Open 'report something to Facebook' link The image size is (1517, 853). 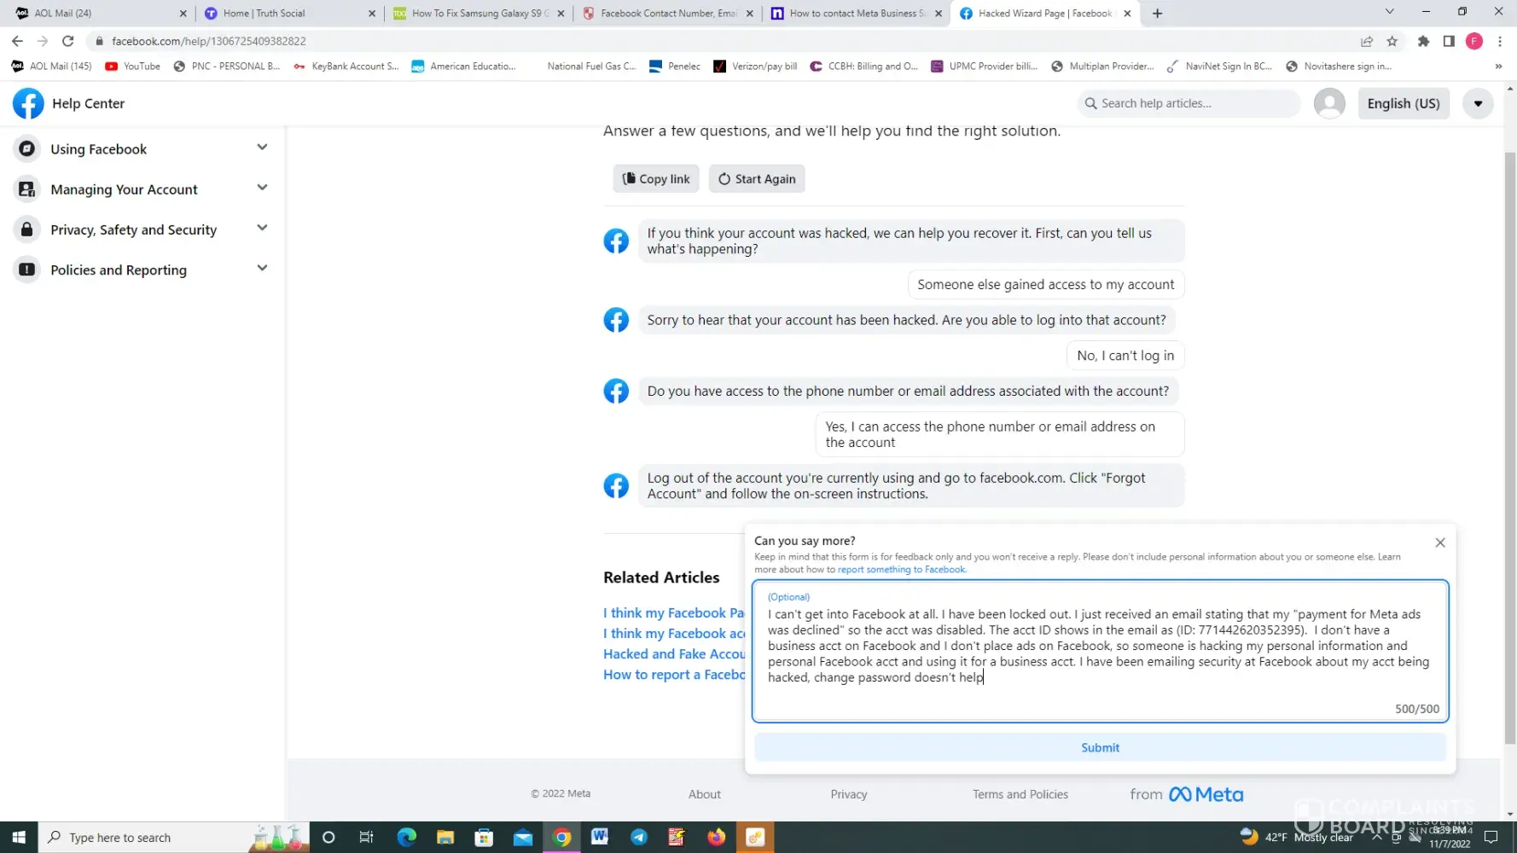pos(902,570)
